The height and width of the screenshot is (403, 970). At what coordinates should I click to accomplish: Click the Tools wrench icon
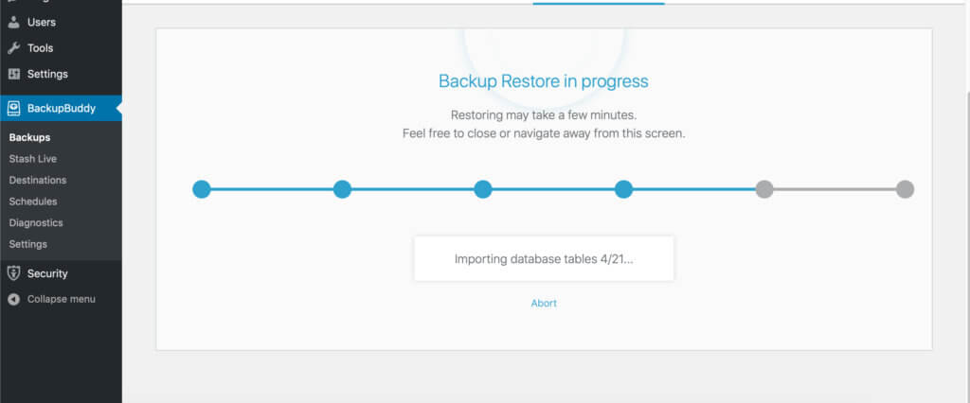[x=13, y=48]
